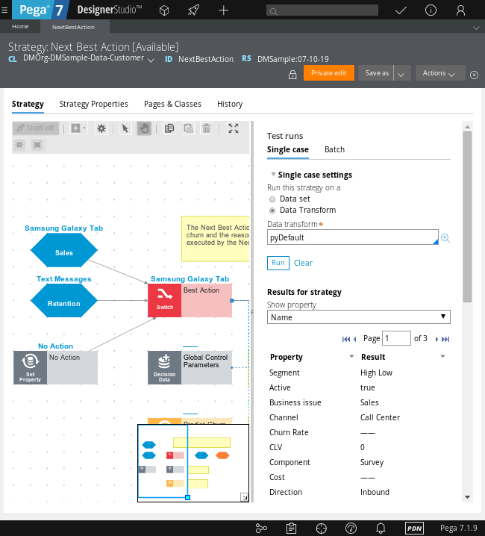Screen dimensions: 485x536
Task: Select the Data set radio button
Action: pyautogui.click(x=272, y=199)
